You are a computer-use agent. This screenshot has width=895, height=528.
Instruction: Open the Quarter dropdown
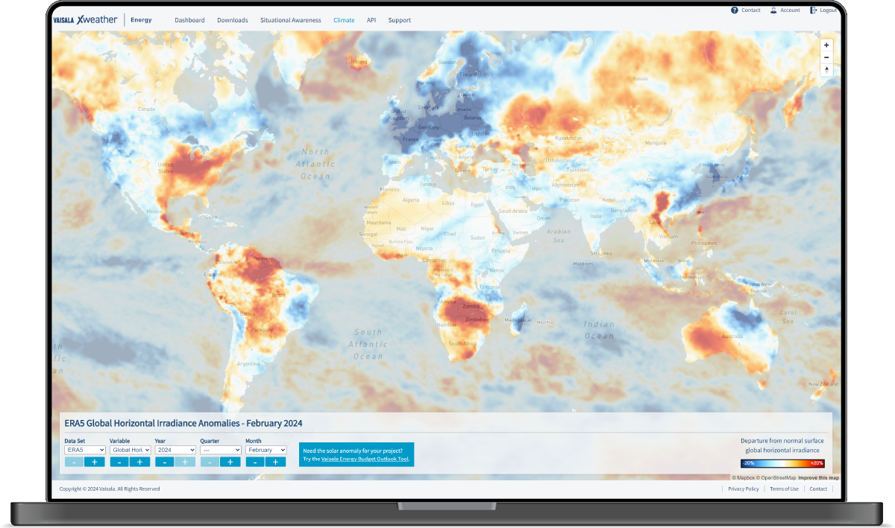pyautogui.click(x=221, y=450)
